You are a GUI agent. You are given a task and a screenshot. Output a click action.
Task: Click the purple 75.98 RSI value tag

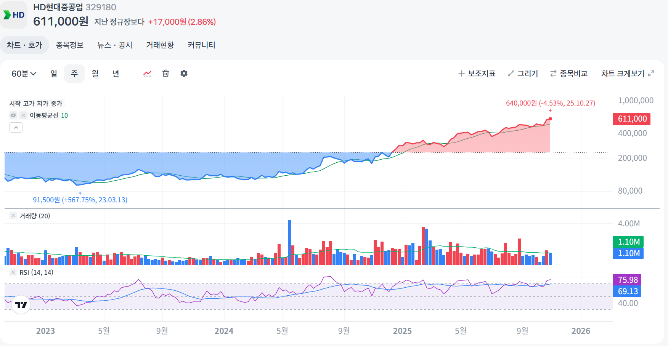627,280
